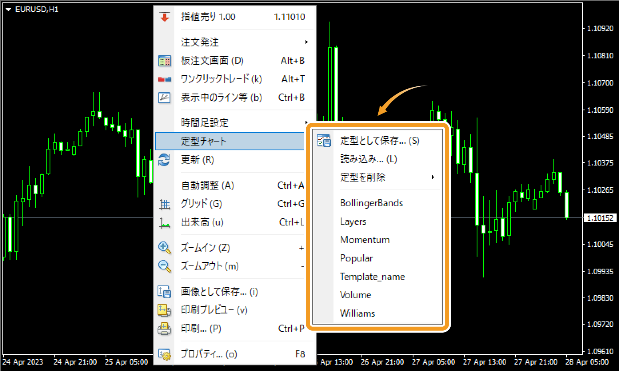This screenshot has height=371, width=619.
Task: Expand the 定型を削除 submenu arrow
Action: [433, 177]
